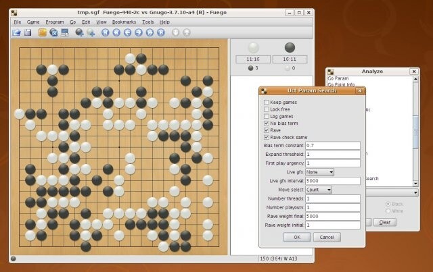Click the Analyze list scroll down arrow
Image resolution: width=433 pixels, height=272 pixels.
pyautogui.click(x=415, y=184)
